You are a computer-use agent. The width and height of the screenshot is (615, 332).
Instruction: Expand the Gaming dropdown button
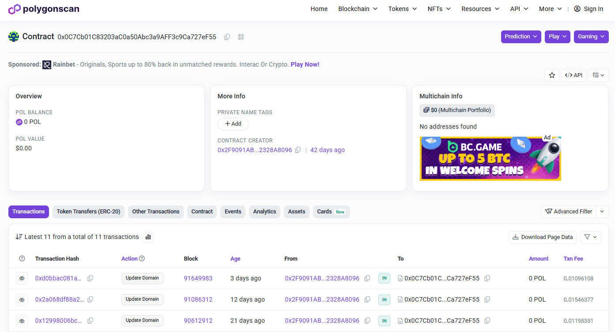coord(591,37)
